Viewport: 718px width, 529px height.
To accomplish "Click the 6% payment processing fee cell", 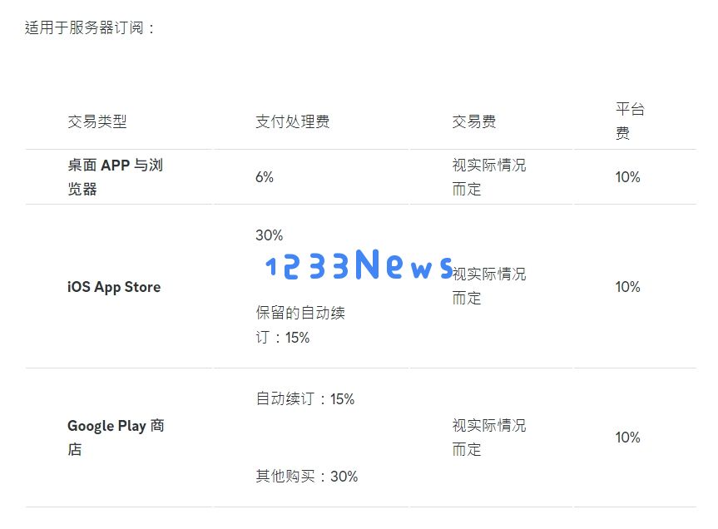I will [x=265, y=177].
